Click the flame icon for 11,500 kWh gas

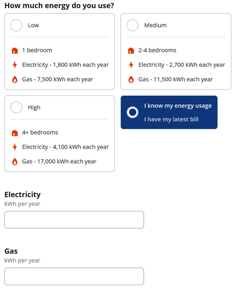(131, 80)
